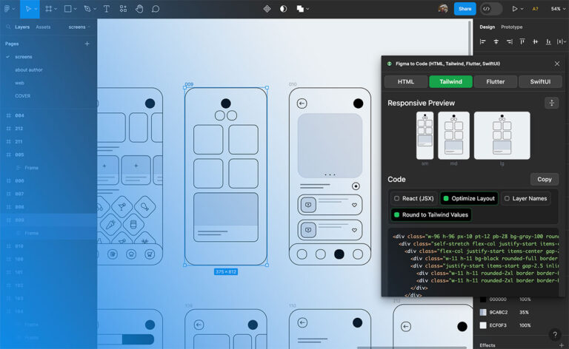
Task: Select the Text tool
Action: [107, 9]
